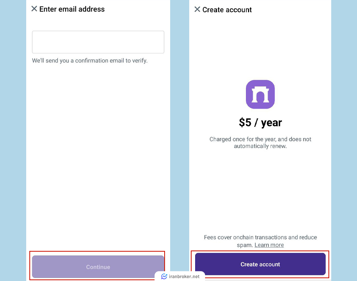Focus the empty email address field
The image size is (357, 281).
point(98,42)
